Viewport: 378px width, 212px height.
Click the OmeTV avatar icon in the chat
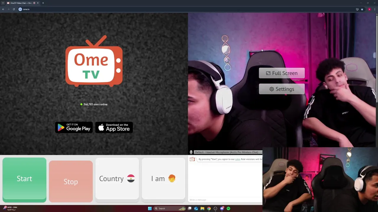[x=192, y=159]
